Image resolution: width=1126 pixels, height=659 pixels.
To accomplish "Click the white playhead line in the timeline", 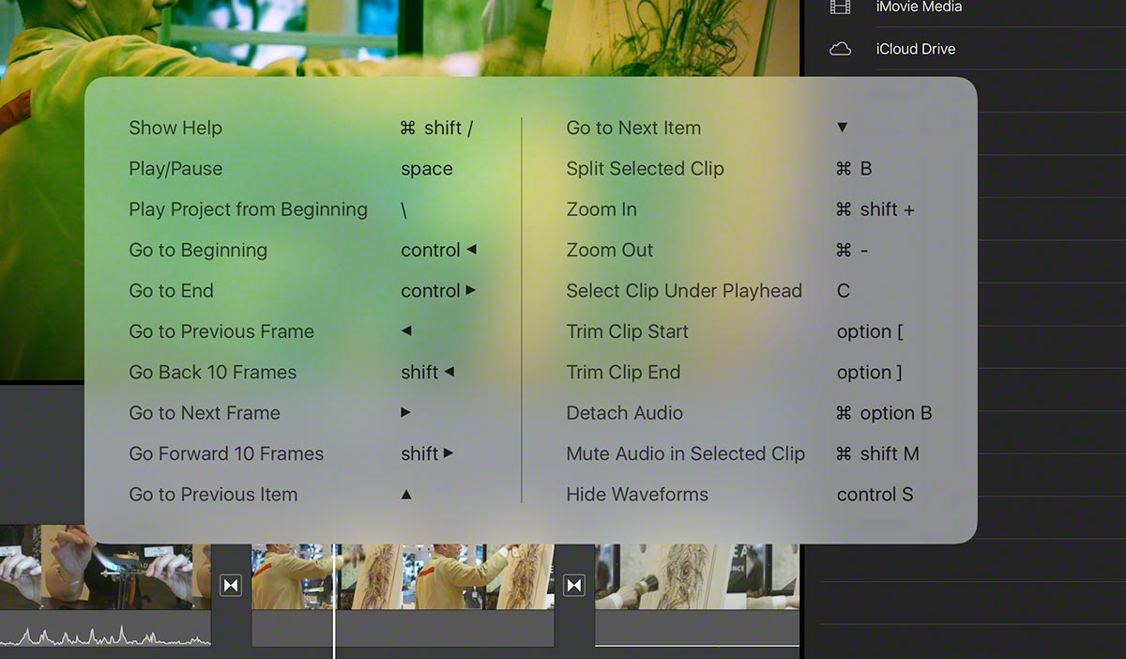I will (334, 601).
